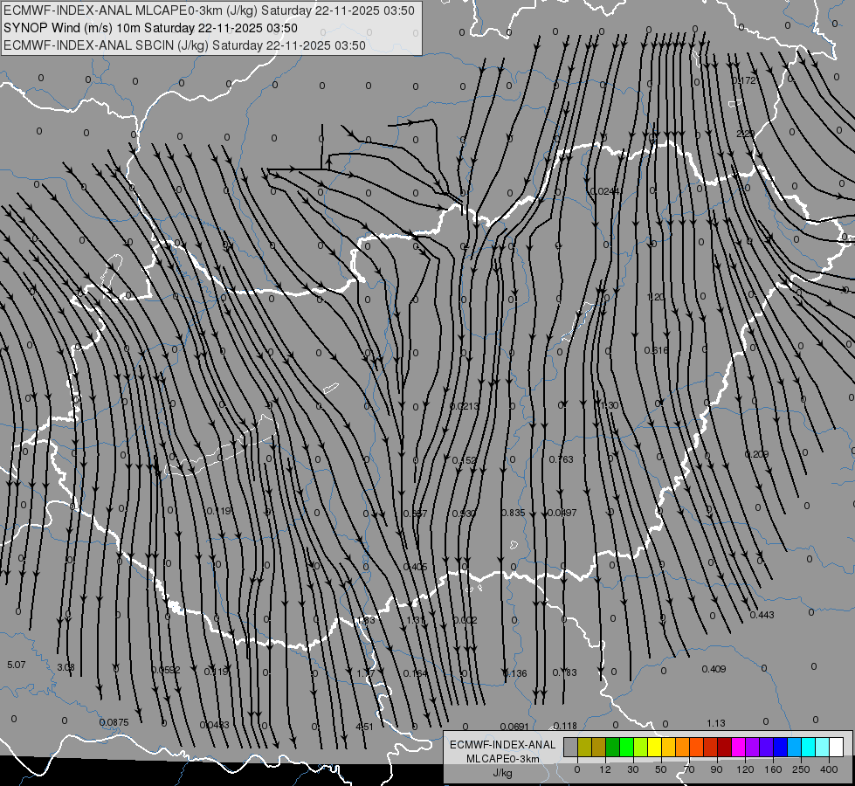Select the SYNOP Wind 10m title line

(x=150, y=28)
